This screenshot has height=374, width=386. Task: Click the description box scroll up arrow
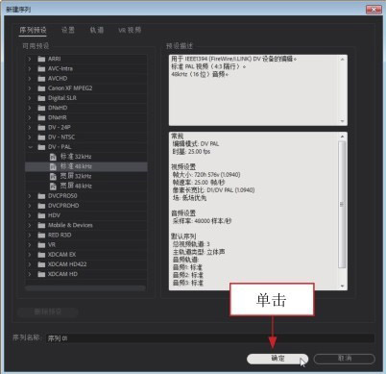tap(342, 60)
